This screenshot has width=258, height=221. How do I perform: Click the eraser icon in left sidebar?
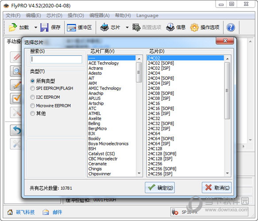(16, 57)
